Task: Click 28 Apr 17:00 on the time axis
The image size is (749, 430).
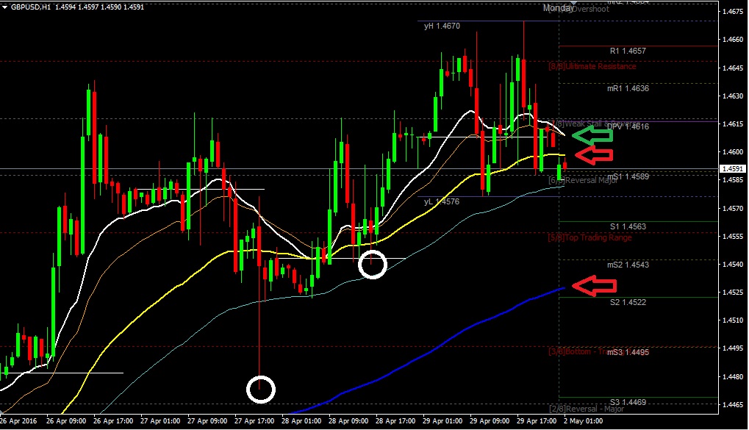Action: (x=395, y=421)
